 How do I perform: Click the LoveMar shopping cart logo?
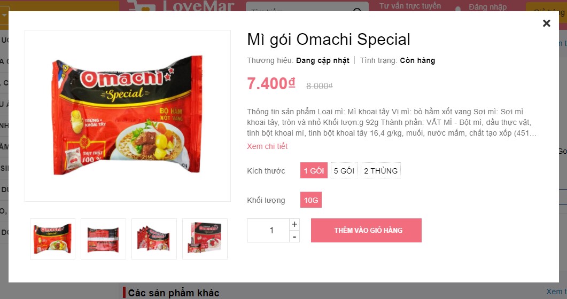[x=141, y=5]
